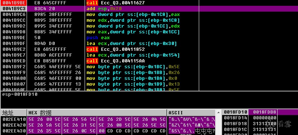
Task: Click lea ecx,dword ptr ss:[ebp-0x154] instruction
Action: [133, 55]
